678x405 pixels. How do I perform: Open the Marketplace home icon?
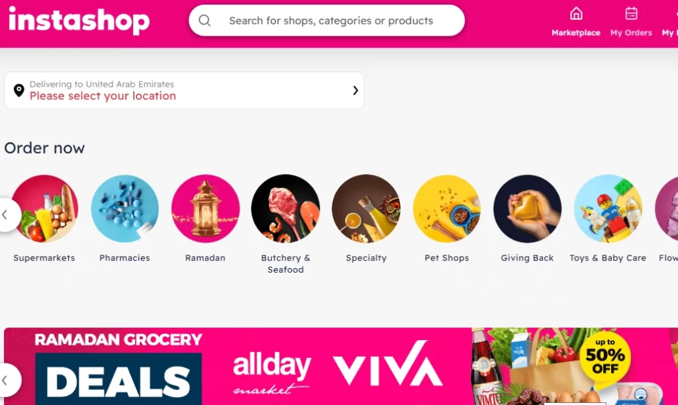point(576,13)
